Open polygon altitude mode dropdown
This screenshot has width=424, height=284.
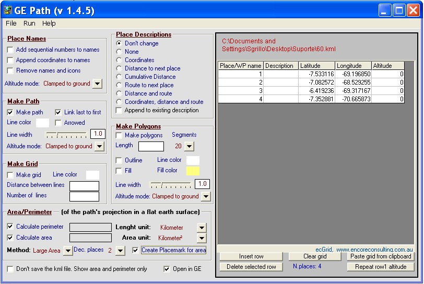pos(206,197)
